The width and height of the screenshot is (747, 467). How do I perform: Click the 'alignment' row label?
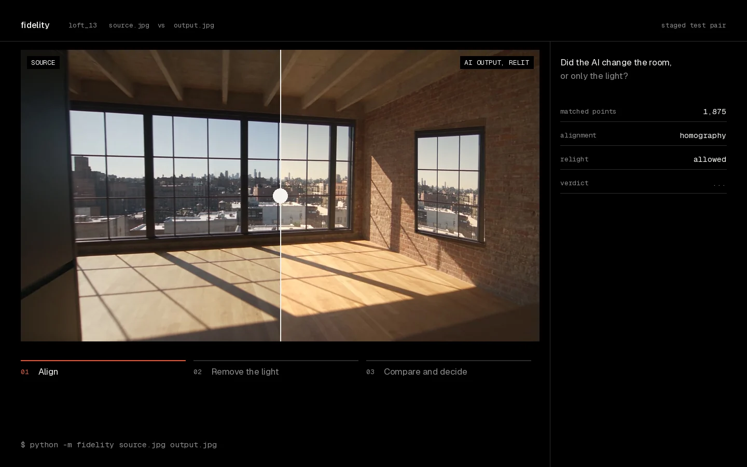pos(578,135)
